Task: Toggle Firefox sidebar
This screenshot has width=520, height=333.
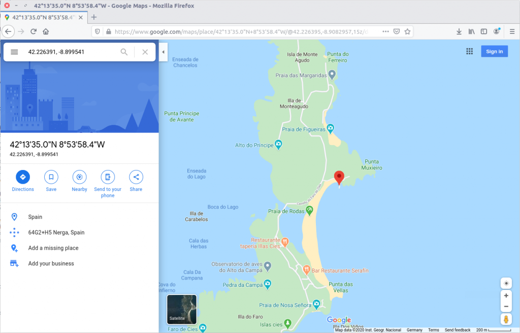Action: click(484, 31)
